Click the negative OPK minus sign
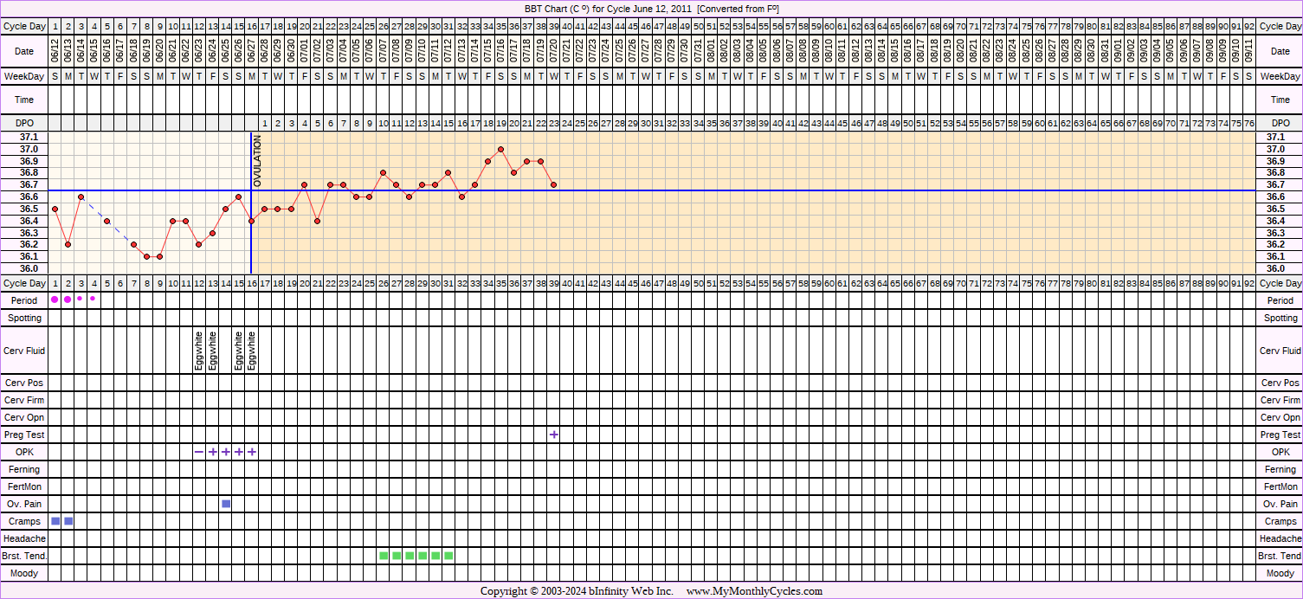Image resolution: width=1303 pixels, height=599 pixels. coord(199,452)
